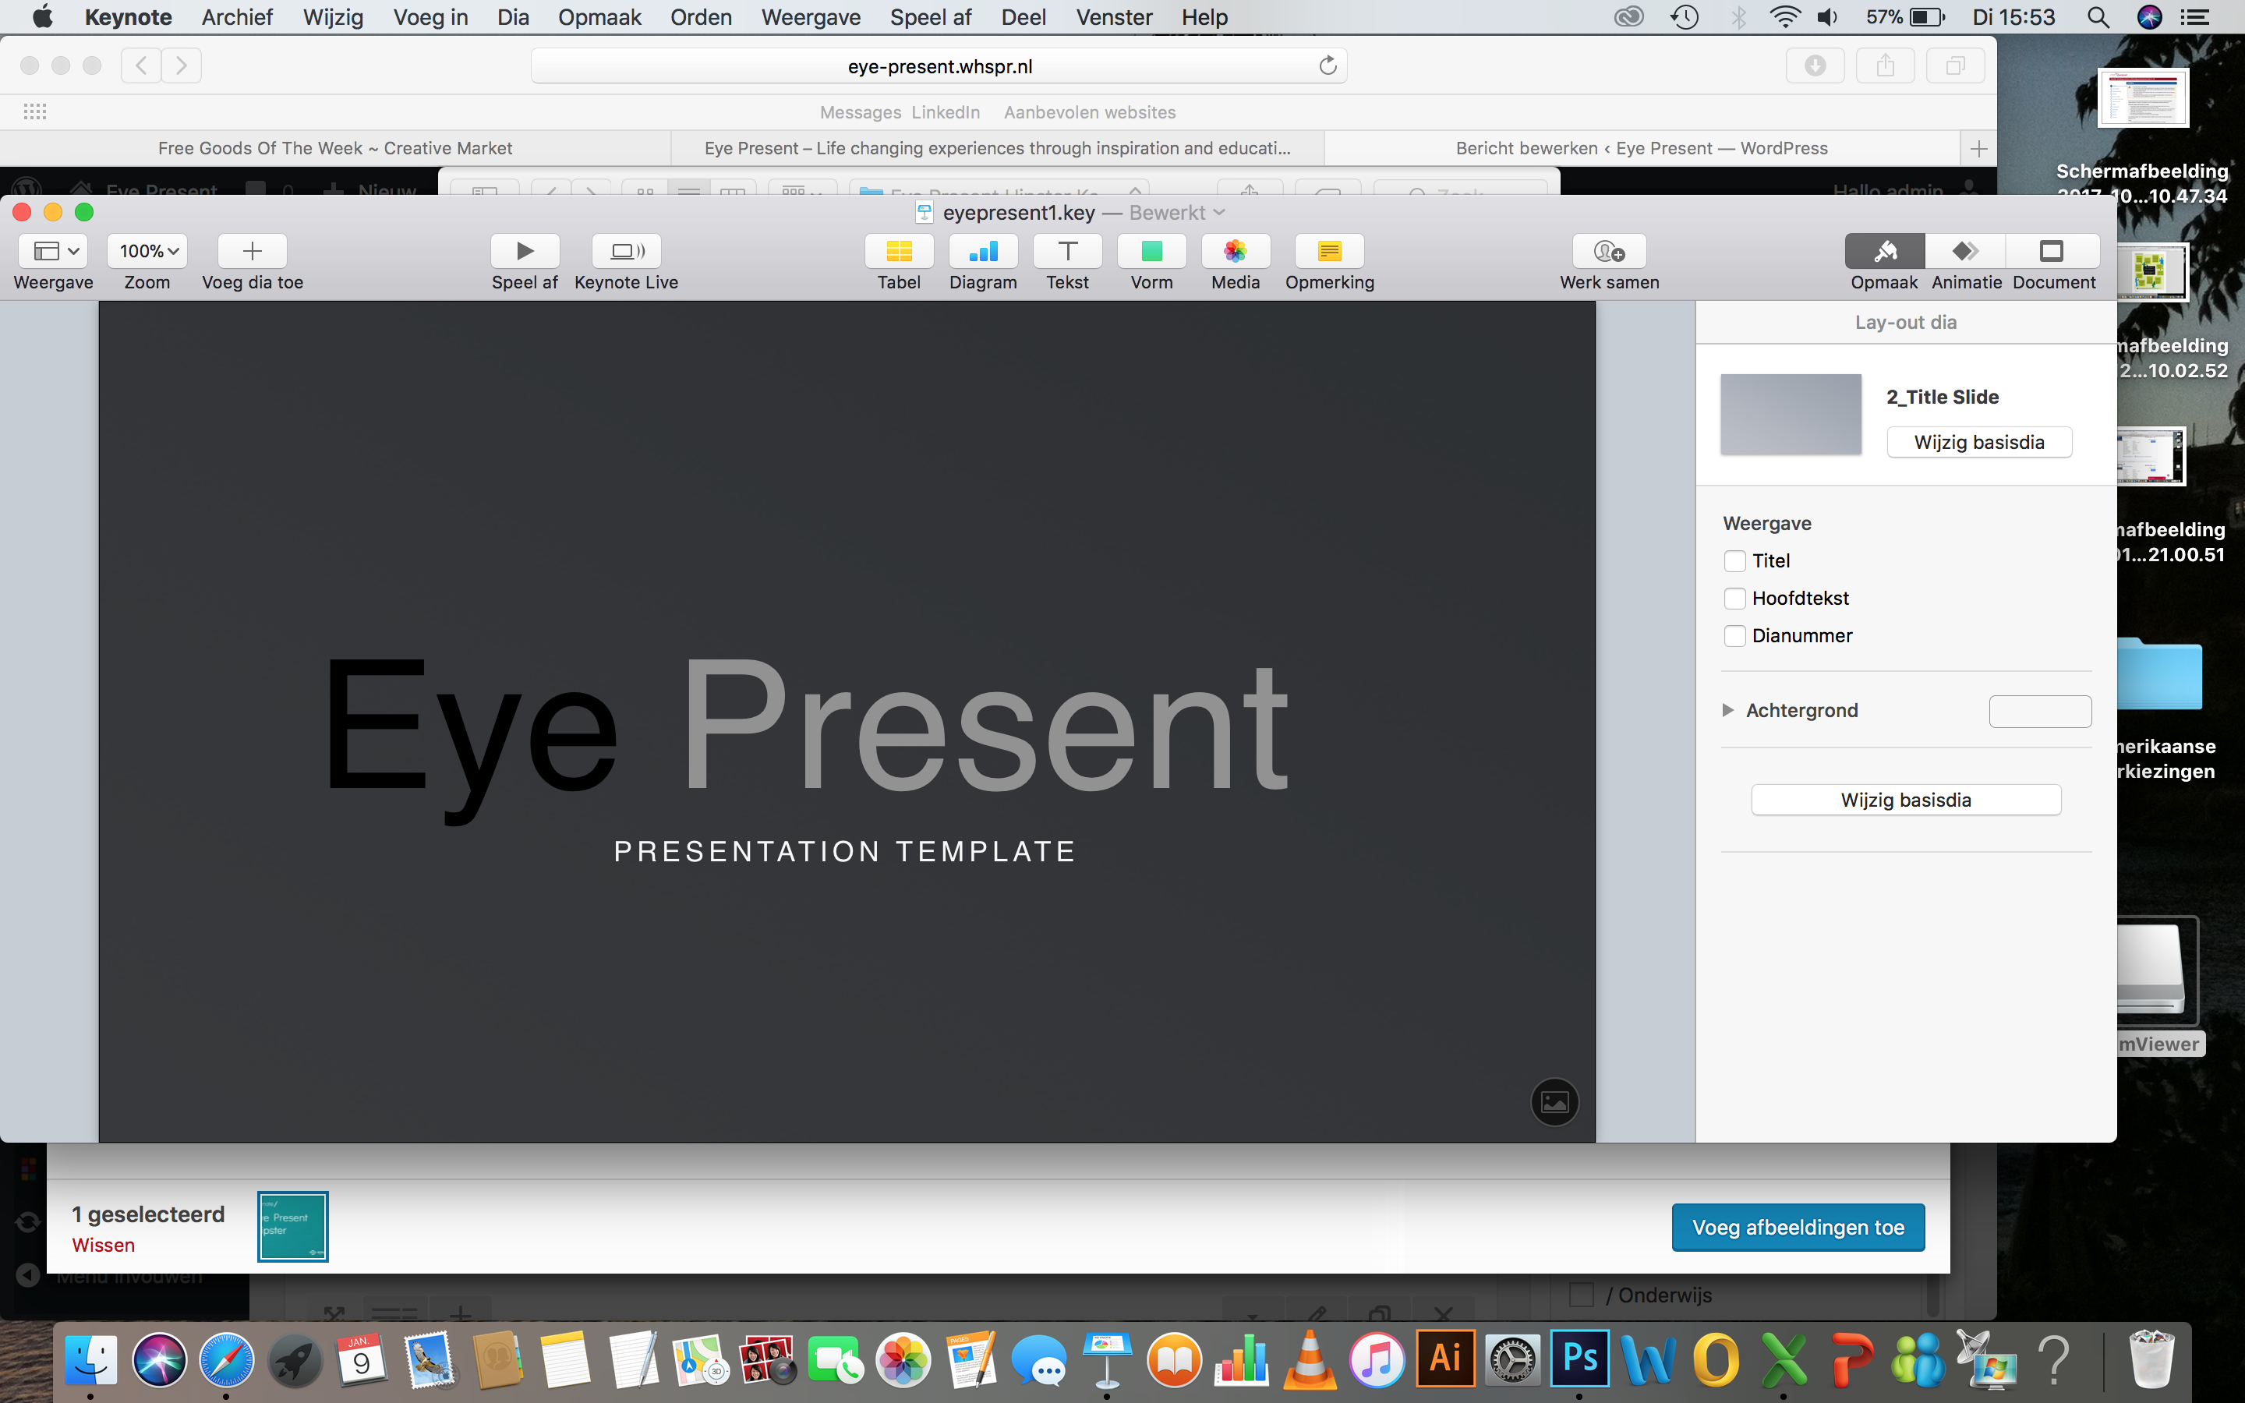Open the Weergave view dropdown
2245x1403 pixels.
[54, 250]
